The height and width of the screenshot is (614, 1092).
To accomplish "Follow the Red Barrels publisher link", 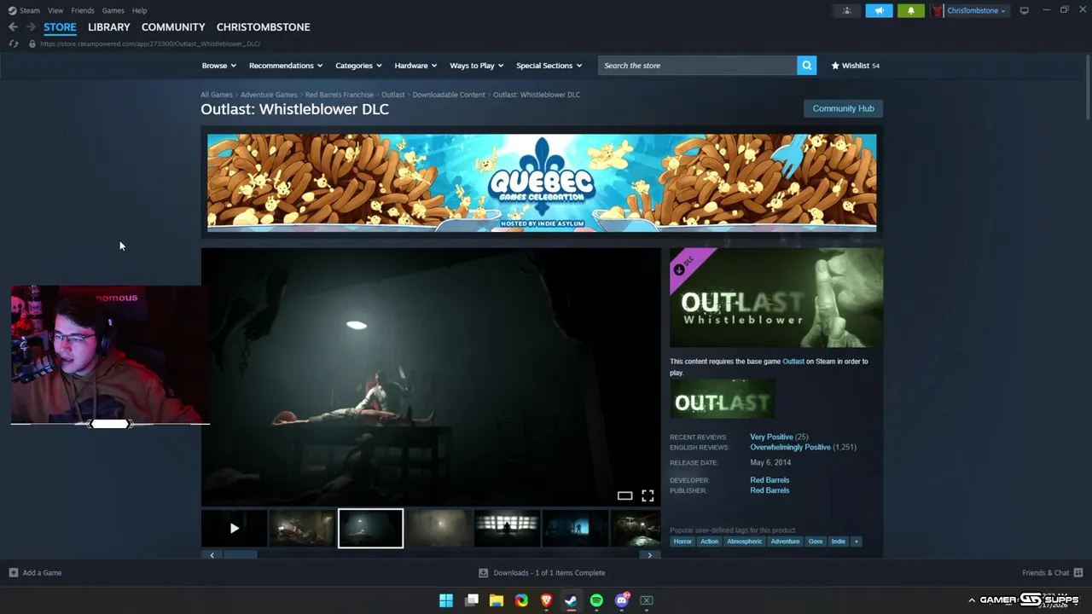I will click(770, 490).
